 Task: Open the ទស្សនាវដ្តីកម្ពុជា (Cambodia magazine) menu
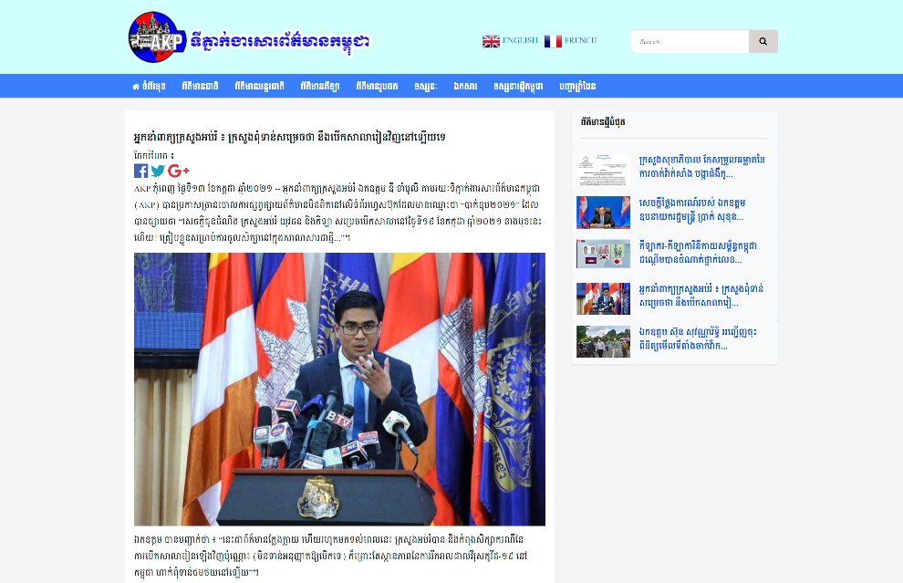(x=518, y=86)
